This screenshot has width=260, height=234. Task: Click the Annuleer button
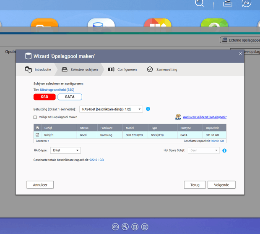[40, 185]
